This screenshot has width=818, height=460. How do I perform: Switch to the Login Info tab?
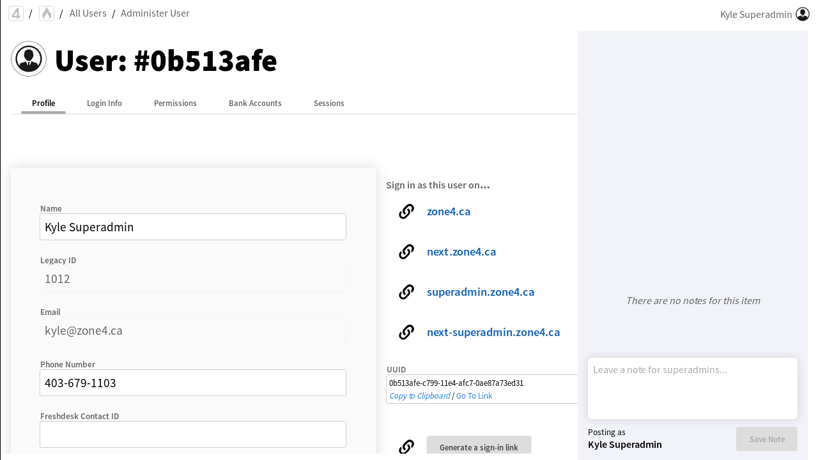(x=104, y=103)
